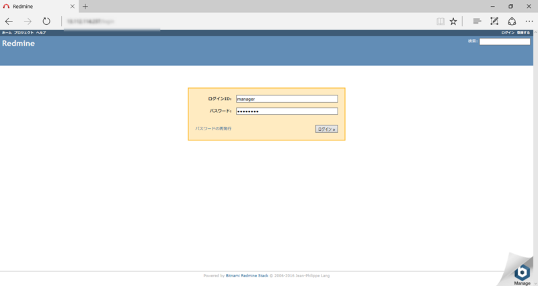Close the Redmine browser tab
The image size is (538, 286).
pos(73,6)
